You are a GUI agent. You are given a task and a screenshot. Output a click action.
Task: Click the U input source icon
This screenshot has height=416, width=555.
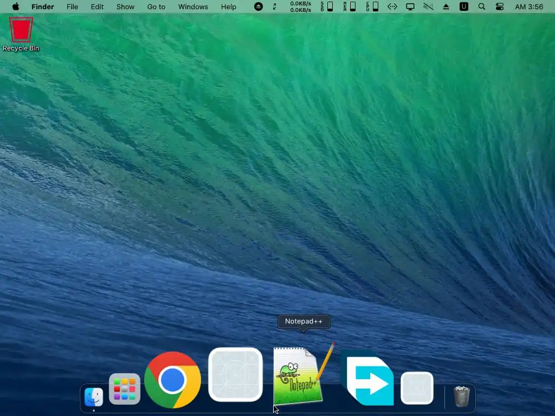tap(464, 6)
